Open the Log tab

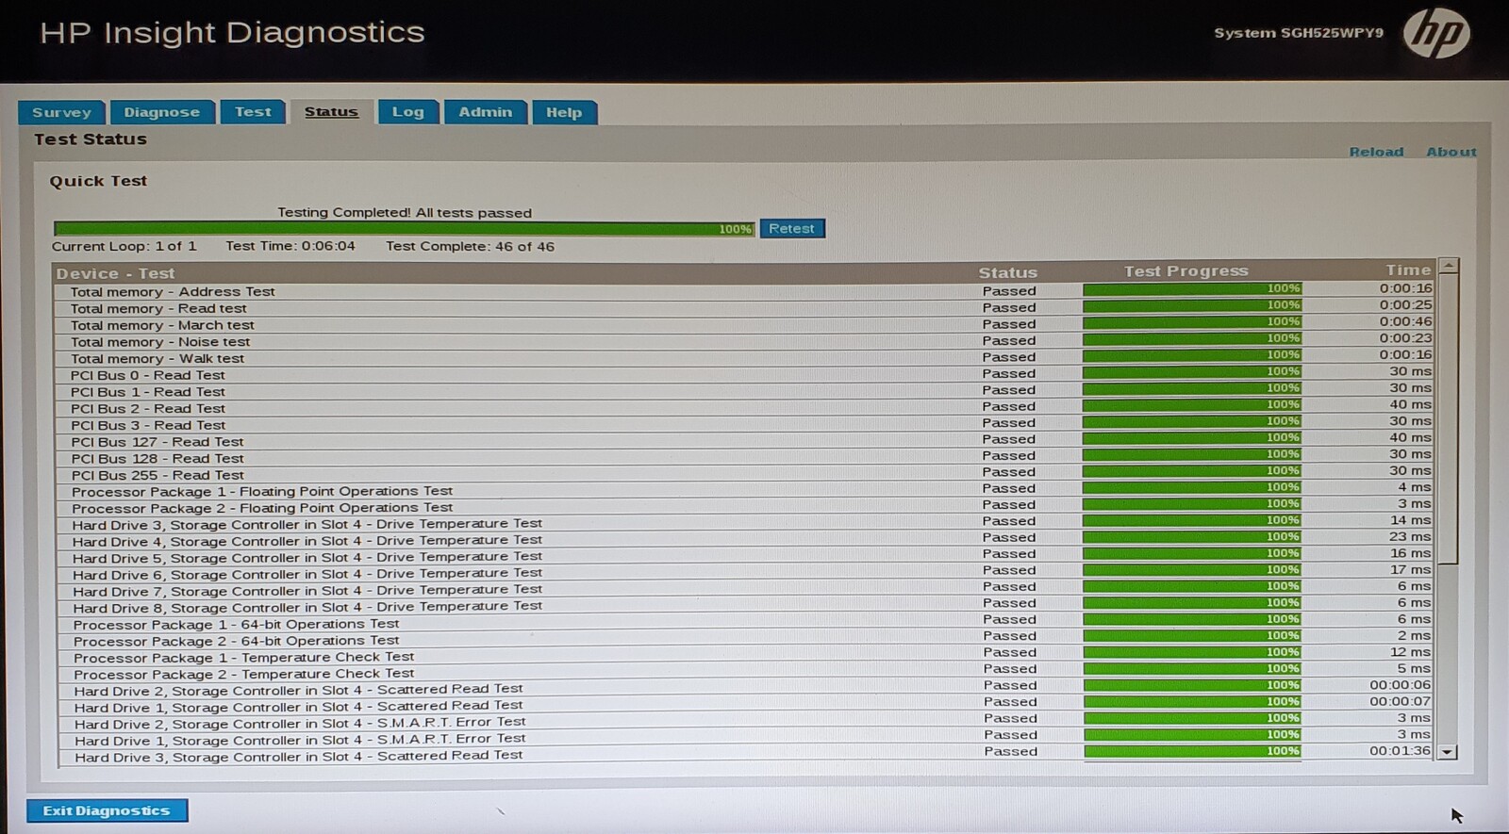pyautogui.click(x=408, y=112)
